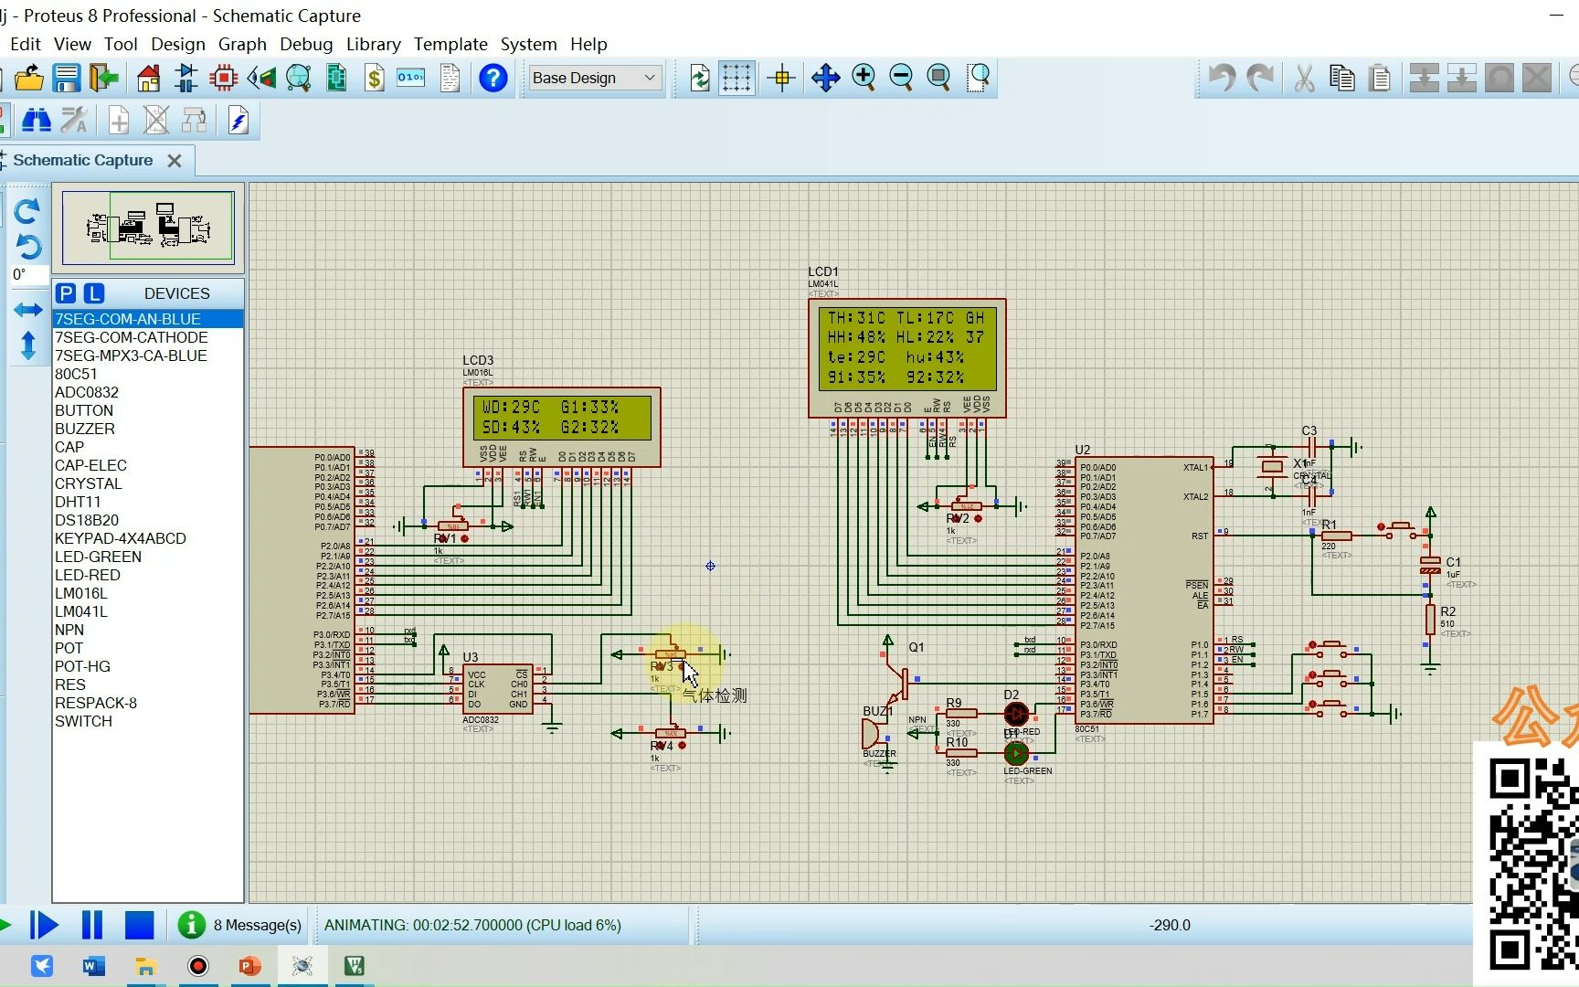Viewport: 1579px width, 987px height.
Task: Open the Source Code icon
Action: tap(411, 78)
